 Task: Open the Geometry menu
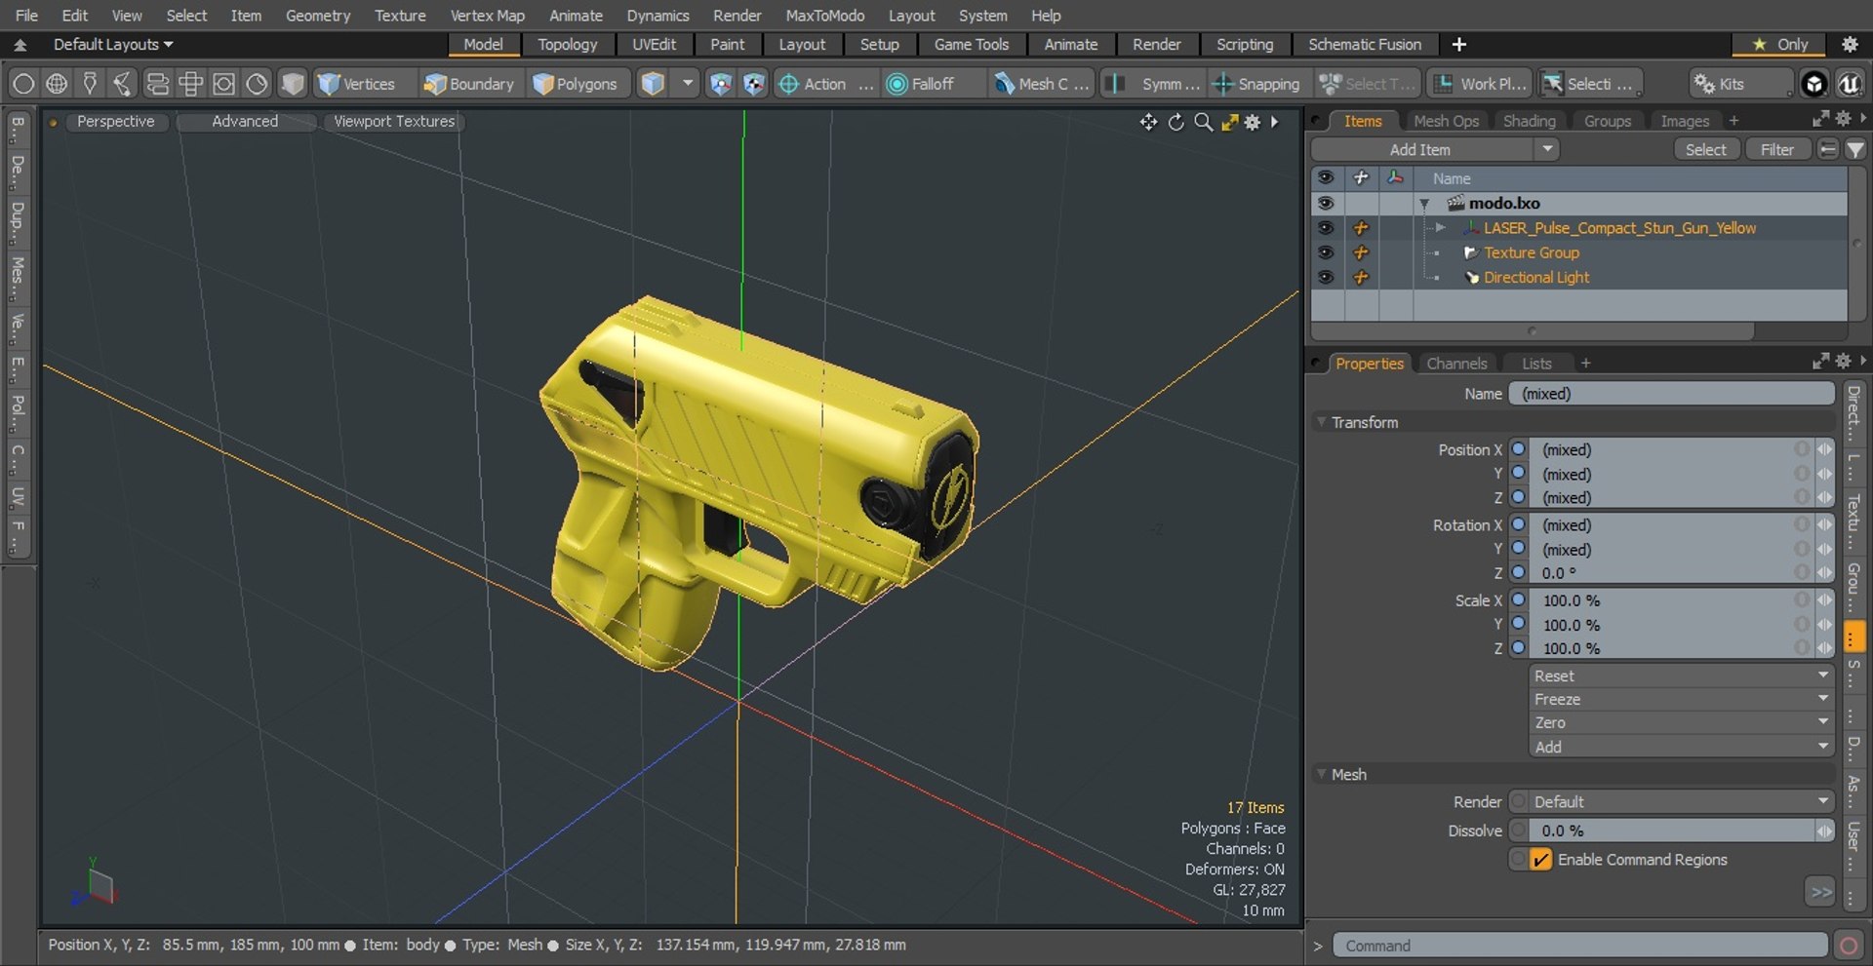pyautogui.click(x=317, y=15)
